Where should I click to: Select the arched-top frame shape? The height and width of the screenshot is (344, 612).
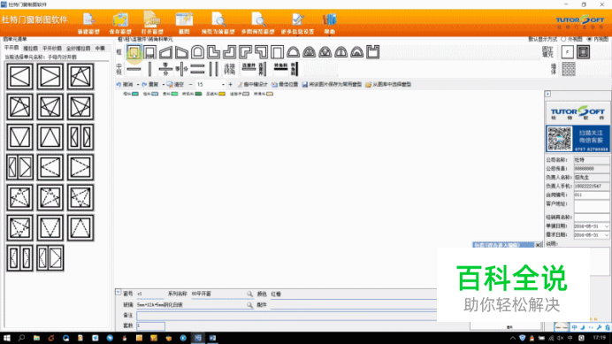click(197, 52)
